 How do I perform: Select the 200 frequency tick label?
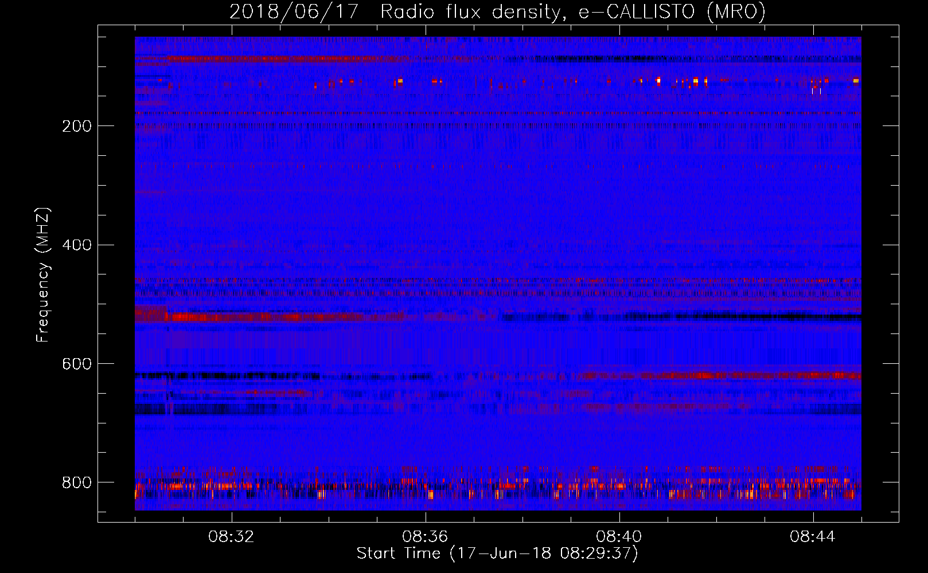point(77,126)
